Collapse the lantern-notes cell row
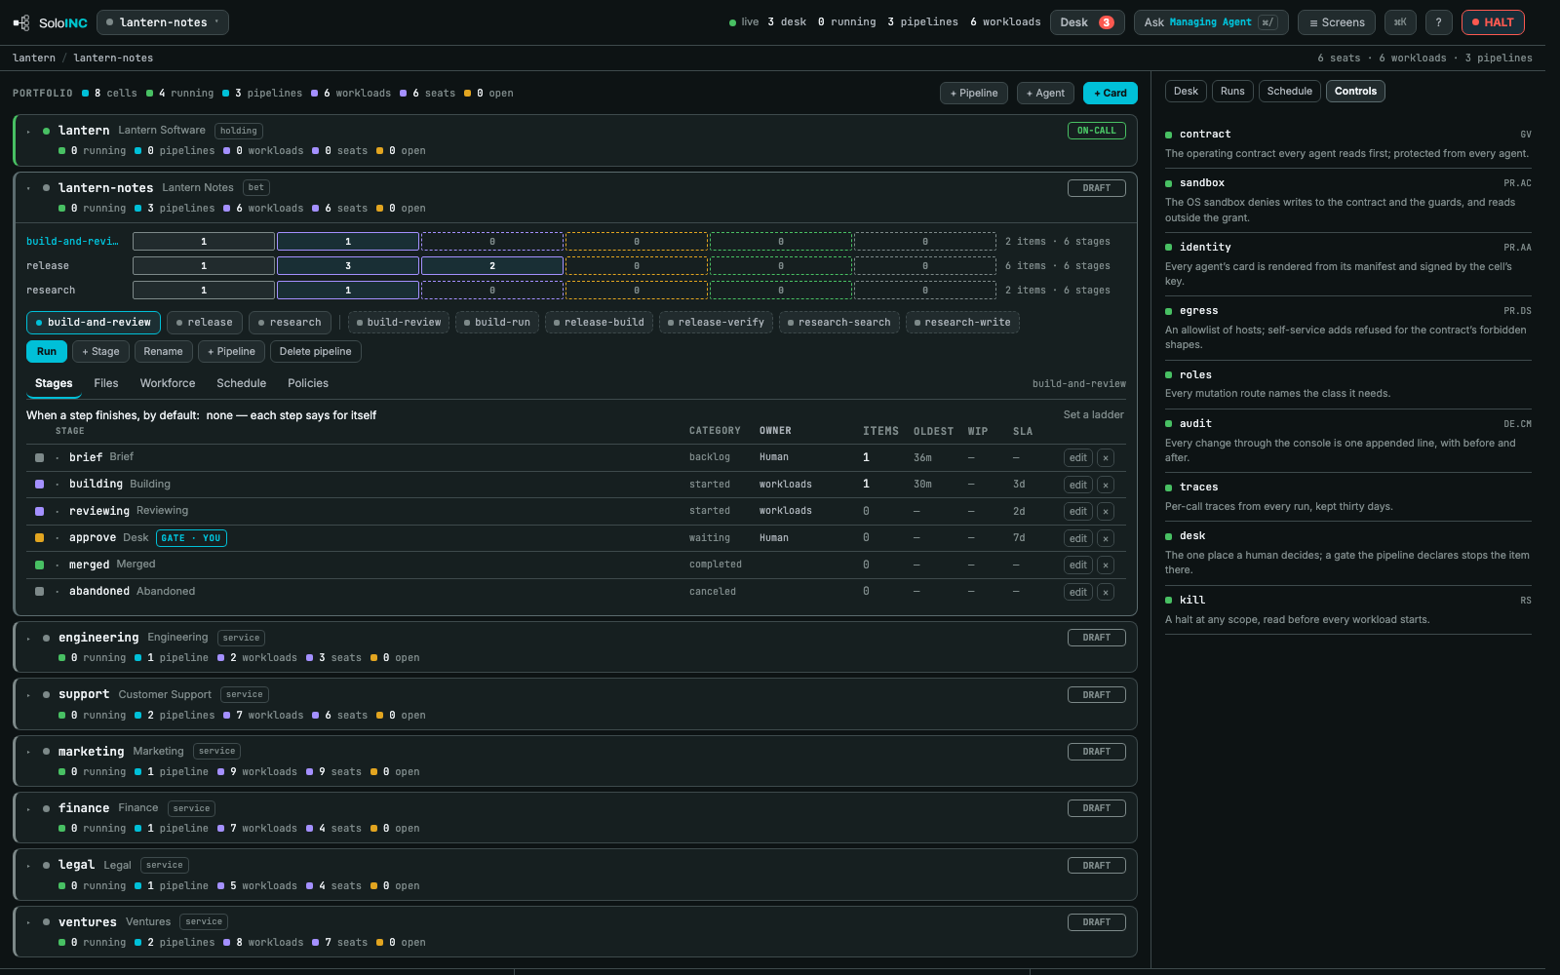Screen dimensions: 1560x975 29,189
